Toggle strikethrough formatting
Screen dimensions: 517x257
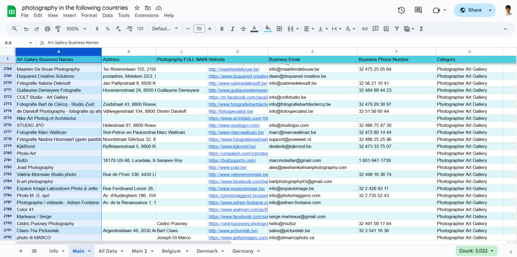[x=243, y=29]
